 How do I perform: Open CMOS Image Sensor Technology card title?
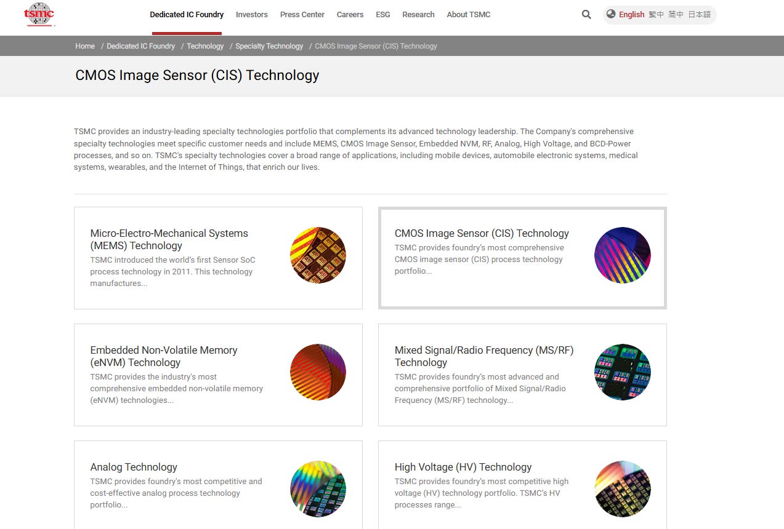click(482, 233)
